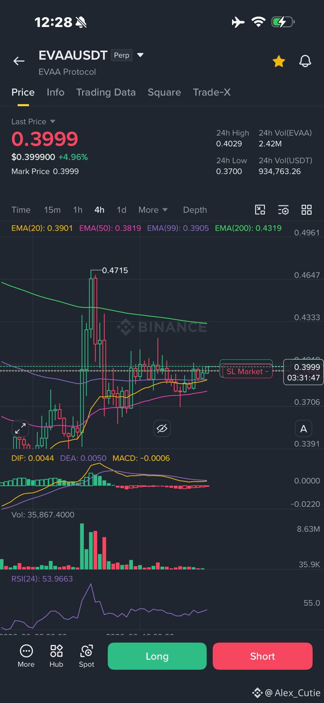
Task: Open the chart layout grid icon
Action: pos(306,210)
